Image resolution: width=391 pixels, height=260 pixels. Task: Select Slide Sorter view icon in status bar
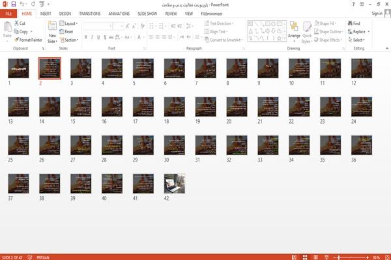305,257
